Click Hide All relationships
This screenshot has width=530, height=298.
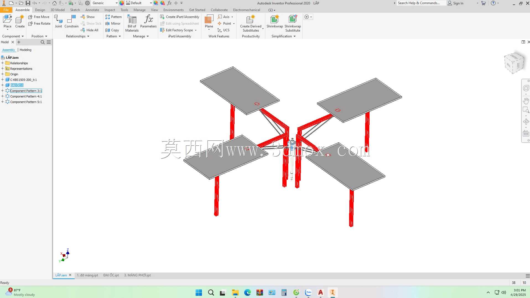(x=90, y=30)
